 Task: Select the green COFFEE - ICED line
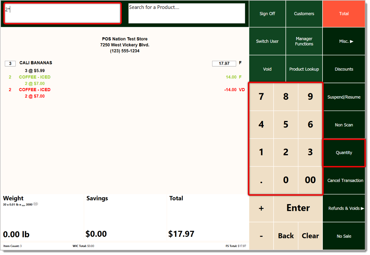[x=35, y=77]
